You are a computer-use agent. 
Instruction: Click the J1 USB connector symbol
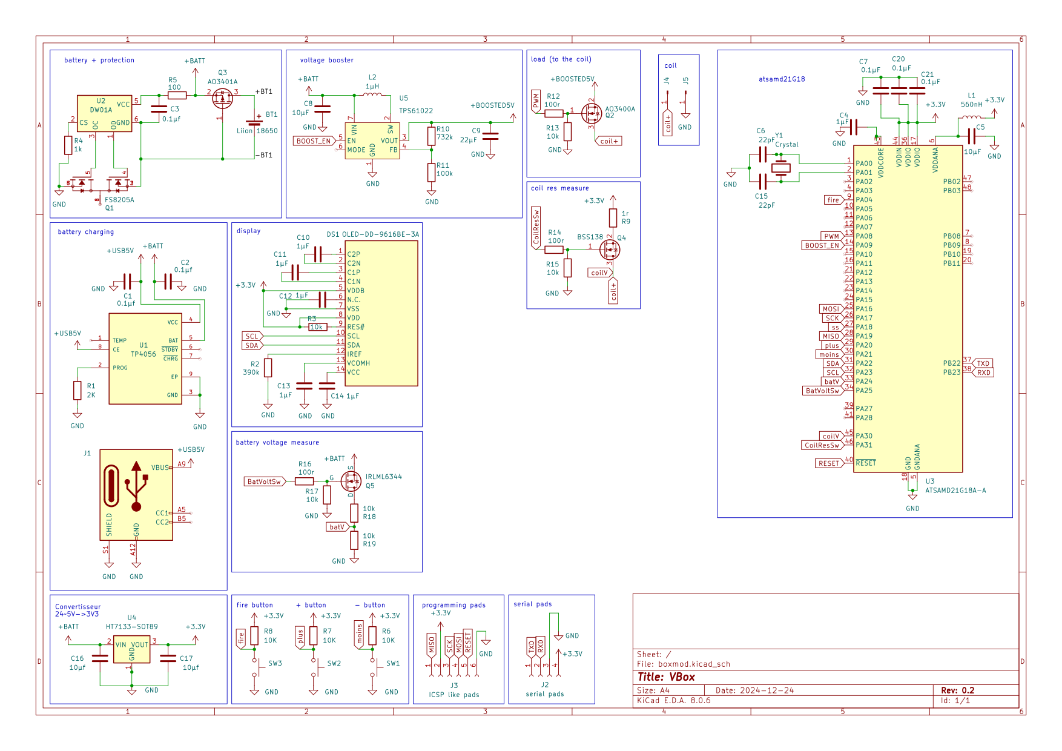[x=136, y=495]
